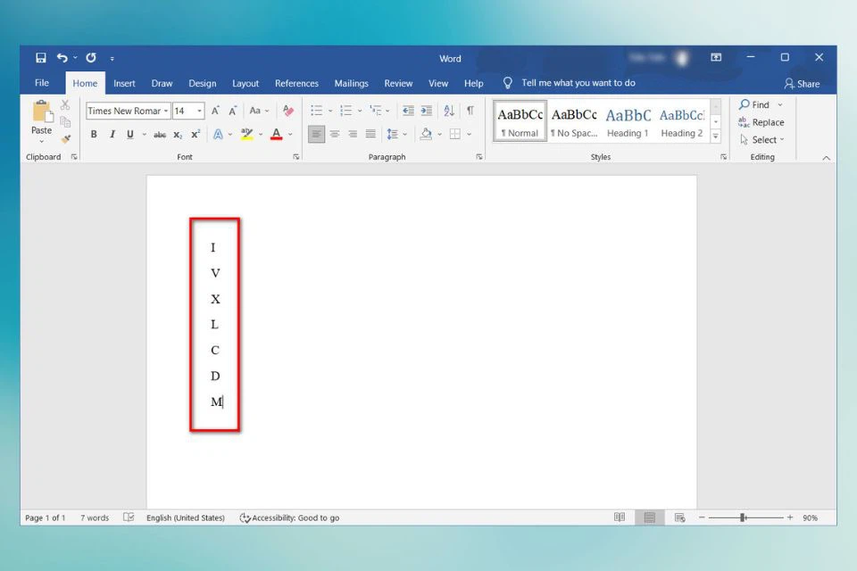The height and width of the screenshot is (571, 857).
Task: Toggle center text alignment
Action: 335,134
